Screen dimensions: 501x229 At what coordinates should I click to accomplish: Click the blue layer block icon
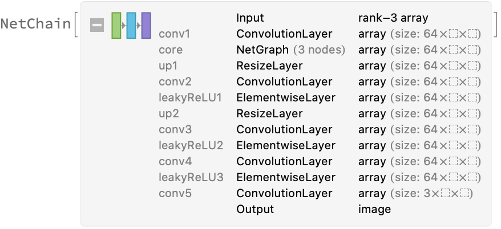(131, 25)
